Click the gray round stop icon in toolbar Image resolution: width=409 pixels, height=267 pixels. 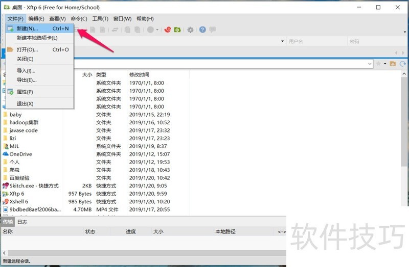pos(150,30)
